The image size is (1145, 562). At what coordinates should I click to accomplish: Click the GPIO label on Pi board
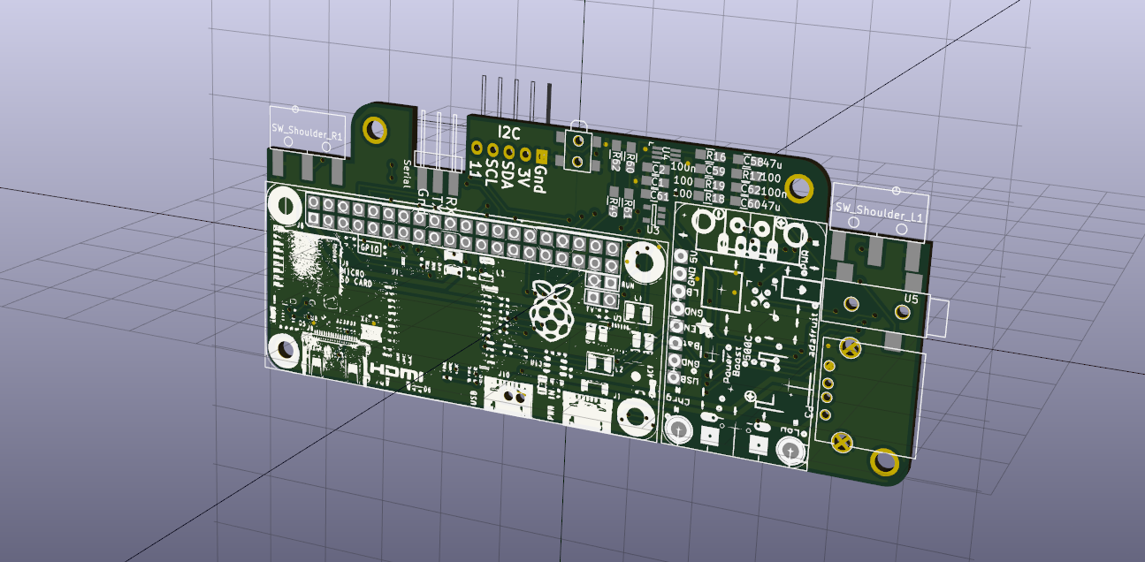[370, 249]
